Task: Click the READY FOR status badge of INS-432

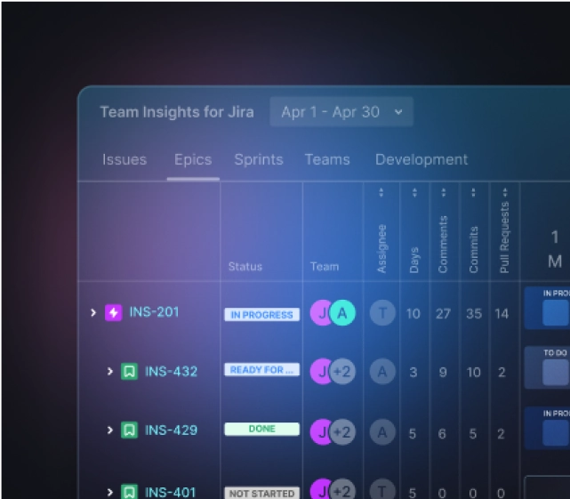Action: (x=262, y=370)
